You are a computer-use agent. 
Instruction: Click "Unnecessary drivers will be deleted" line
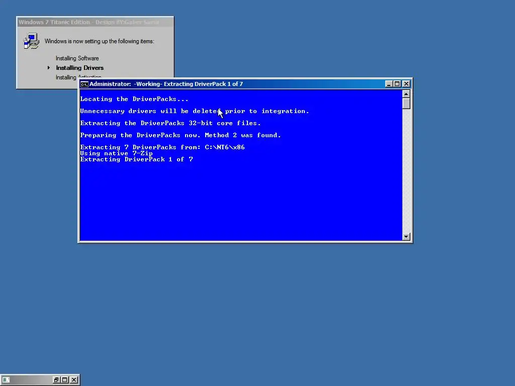coord(195,111)
